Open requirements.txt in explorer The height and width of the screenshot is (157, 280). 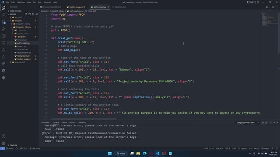[x=24, y=53]
